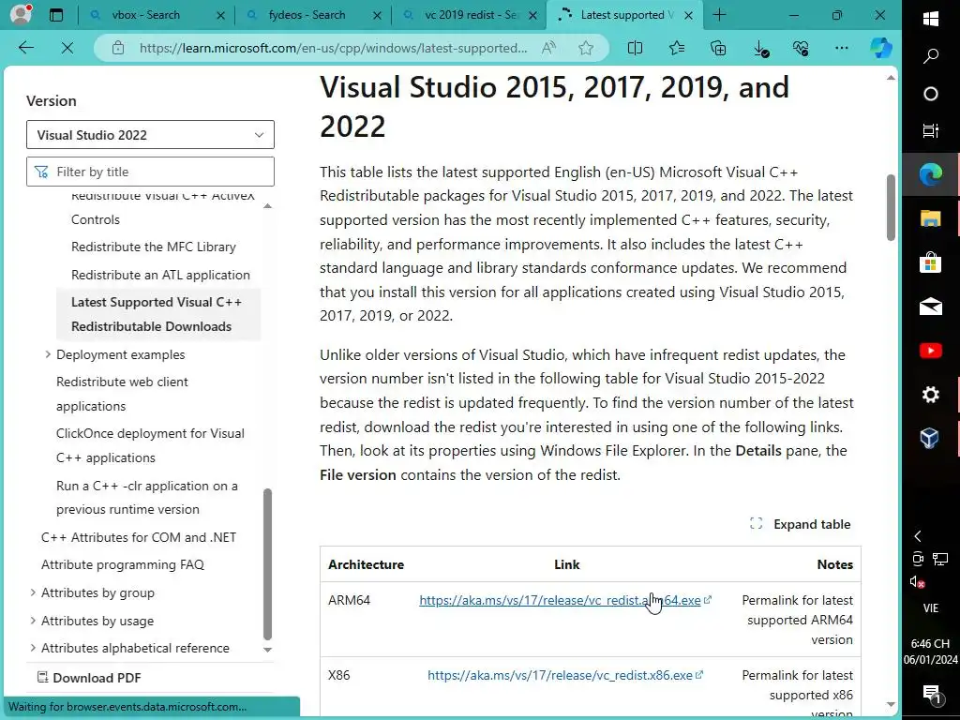The height and width of the screenshot is (720, 960).
Task: Launch Copilot from the Edge toolbar
Action: (880, 48)
